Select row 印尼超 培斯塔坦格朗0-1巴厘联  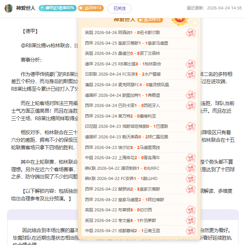click(139, 126)
